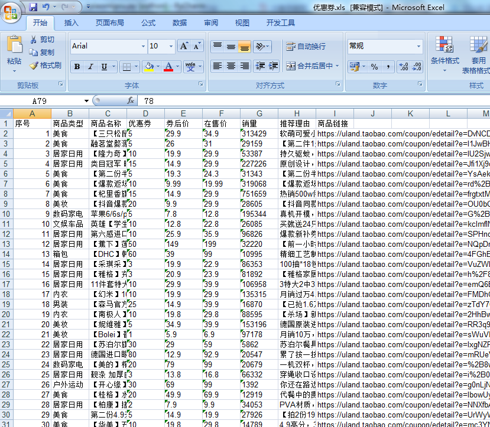Select the 商品链接 header cell
The height and width of the screenshot is (427, 490).
coord(335,123)
